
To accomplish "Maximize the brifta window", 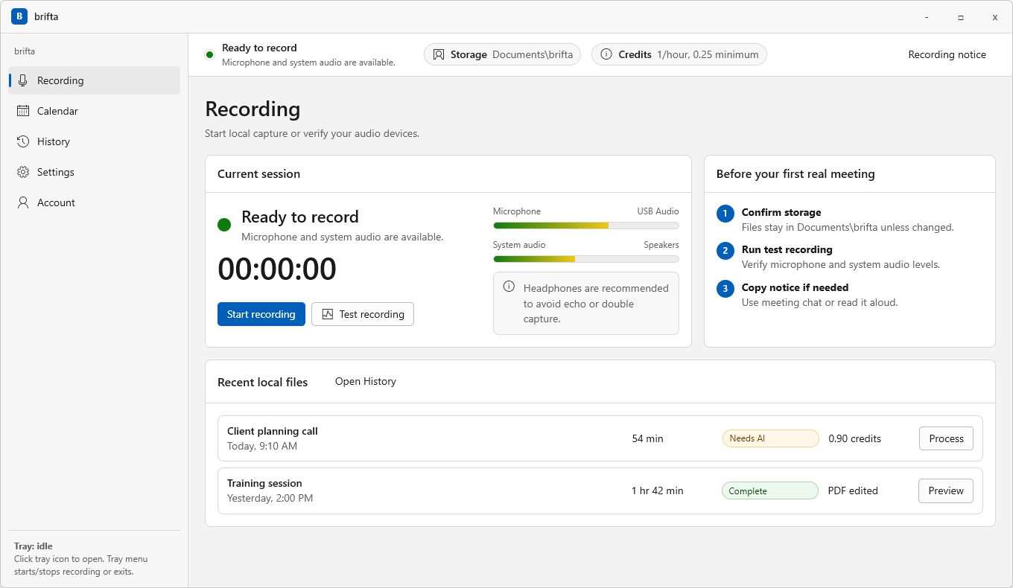I will [x=961, y=16].
